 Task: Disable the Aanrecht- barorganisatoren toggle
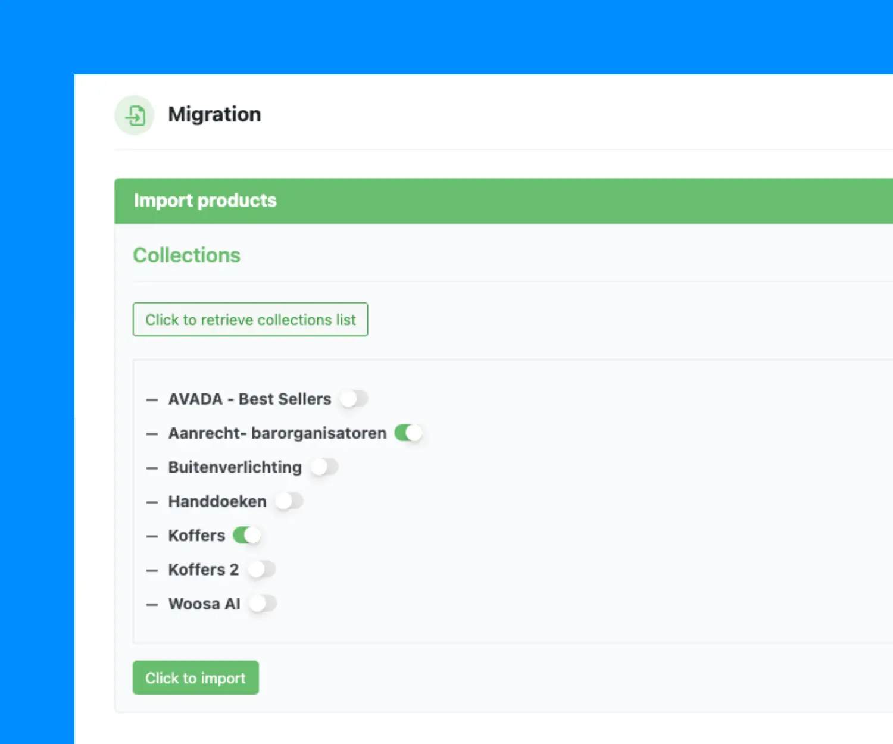point(408,433)
